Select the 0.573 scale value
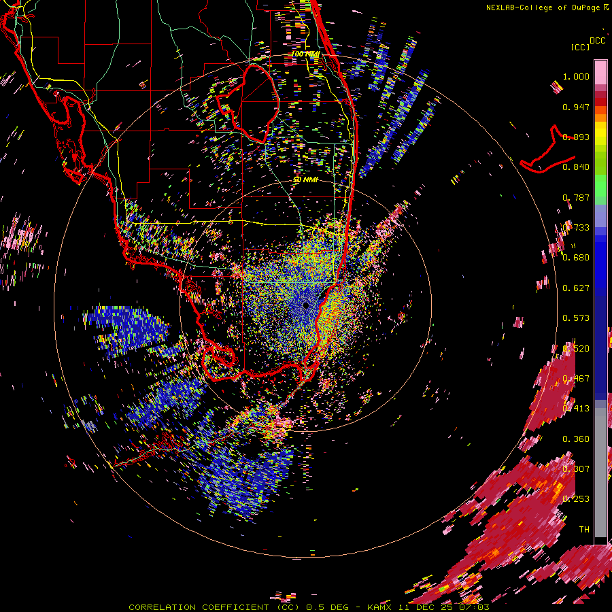The image size is (612, 612). (x=576, y=318)
